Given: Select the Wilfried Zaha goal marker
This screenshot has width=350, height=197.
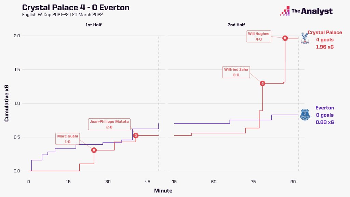Looking at the screenshot, I should point(262,83).
